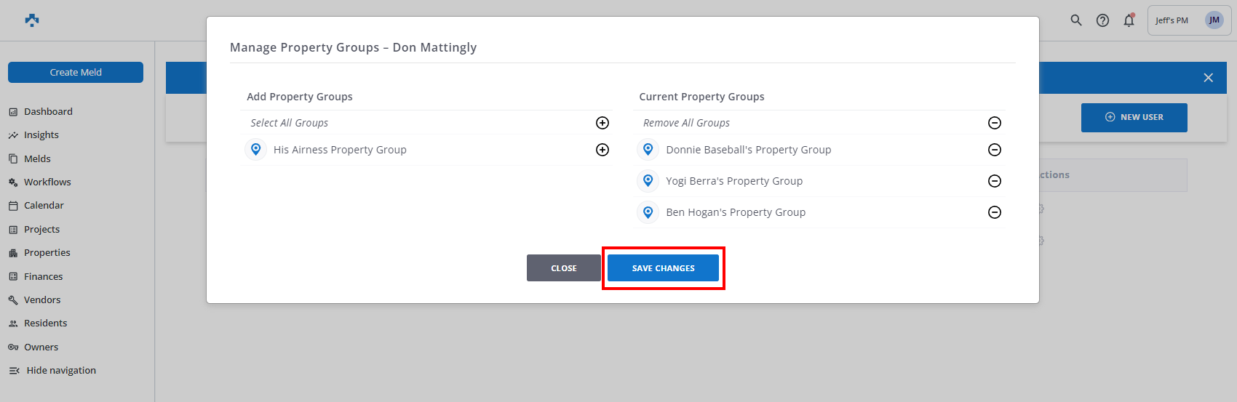
Task: Click minus icon beside Remove All Groups
Action: (x=995, y=123)
